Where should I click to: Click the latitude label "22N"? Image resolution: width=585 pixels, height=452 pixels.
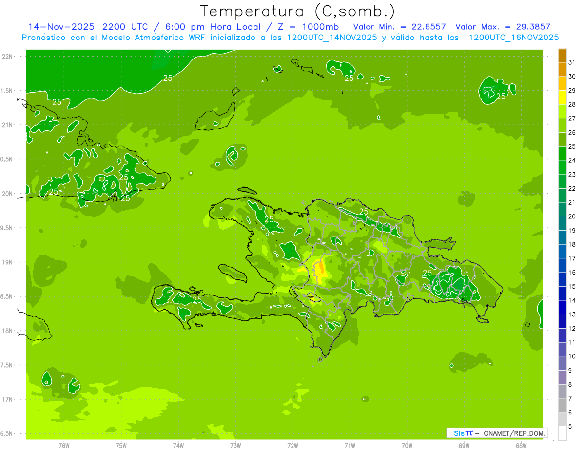[8, 57]
